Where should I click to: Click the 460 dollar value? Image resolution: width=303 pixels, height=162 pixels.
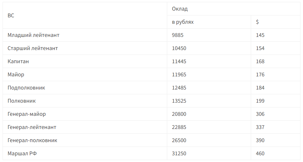point(260,154)
